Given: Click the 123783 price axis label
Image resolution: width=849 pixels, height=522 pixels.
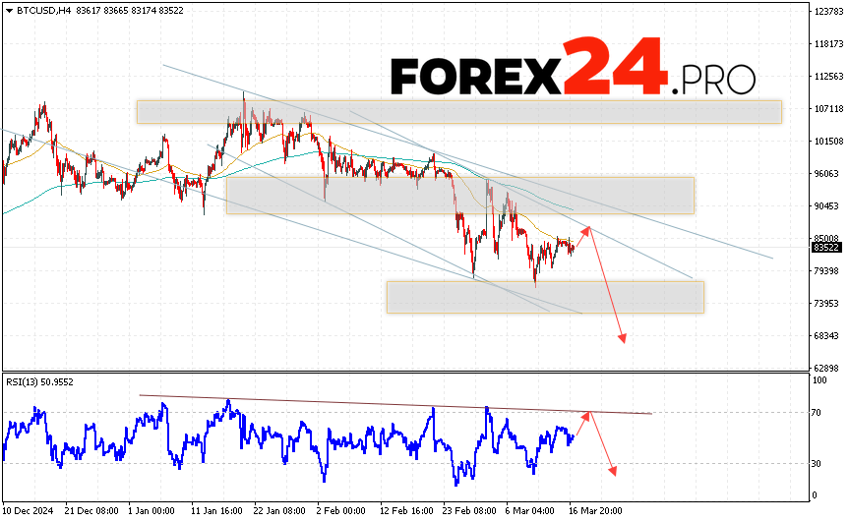Looking at the screenshot, I should pyautogui.click(x=826, y=12).
